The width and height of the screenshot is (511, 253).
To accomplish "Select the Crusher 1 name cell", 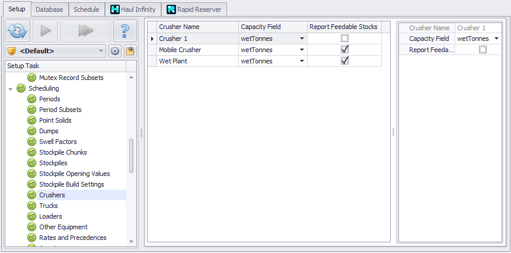I will tap(197, 39).
